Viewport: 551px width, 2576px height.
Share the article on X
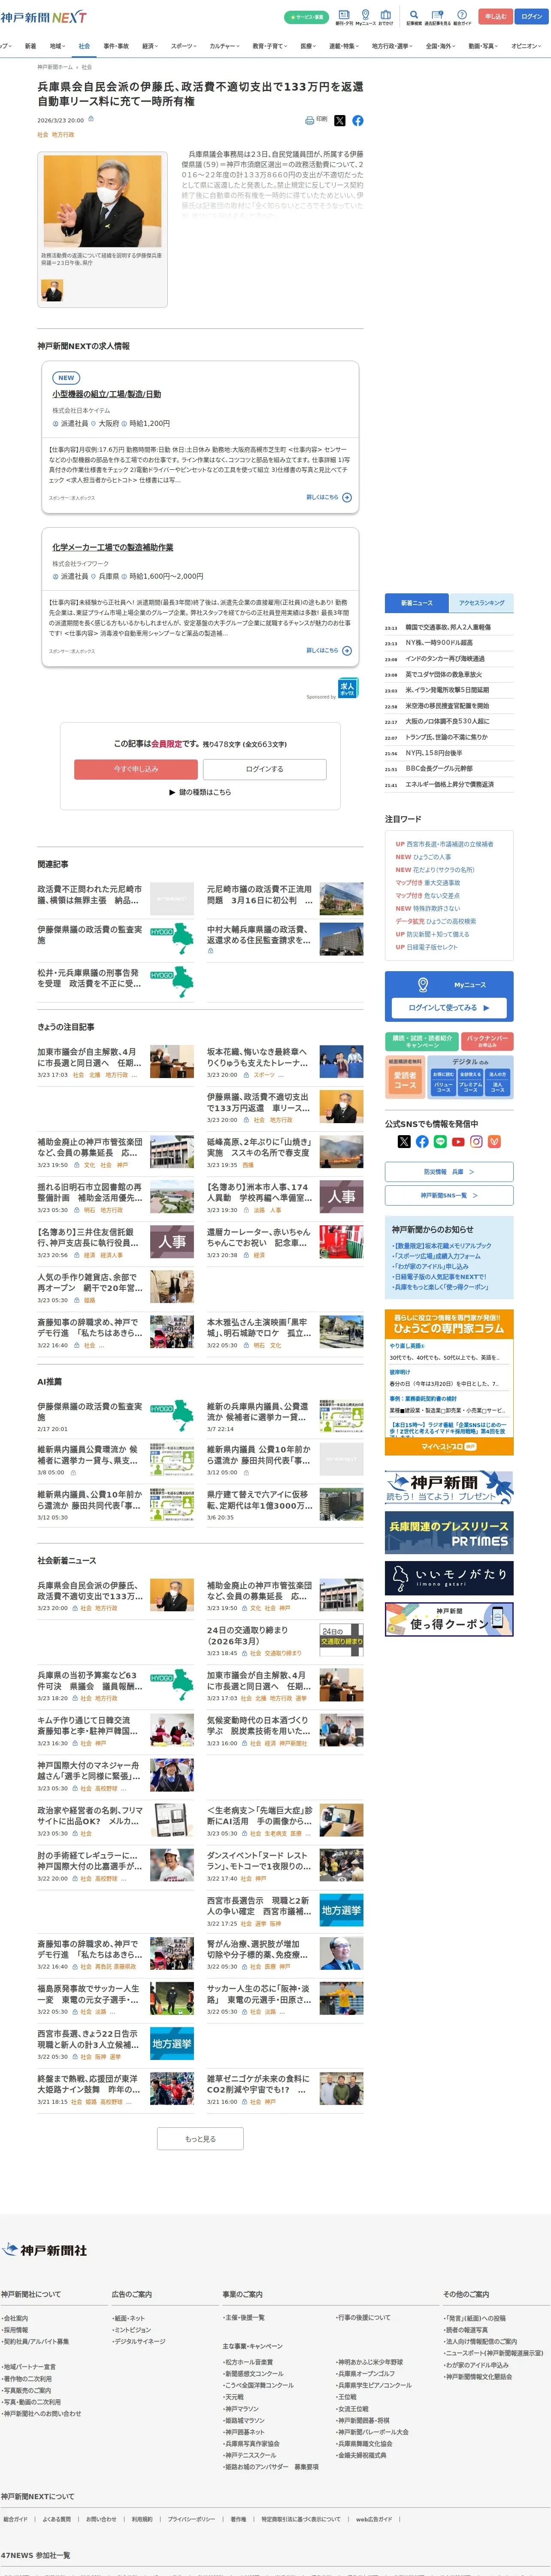click(340, 120)
